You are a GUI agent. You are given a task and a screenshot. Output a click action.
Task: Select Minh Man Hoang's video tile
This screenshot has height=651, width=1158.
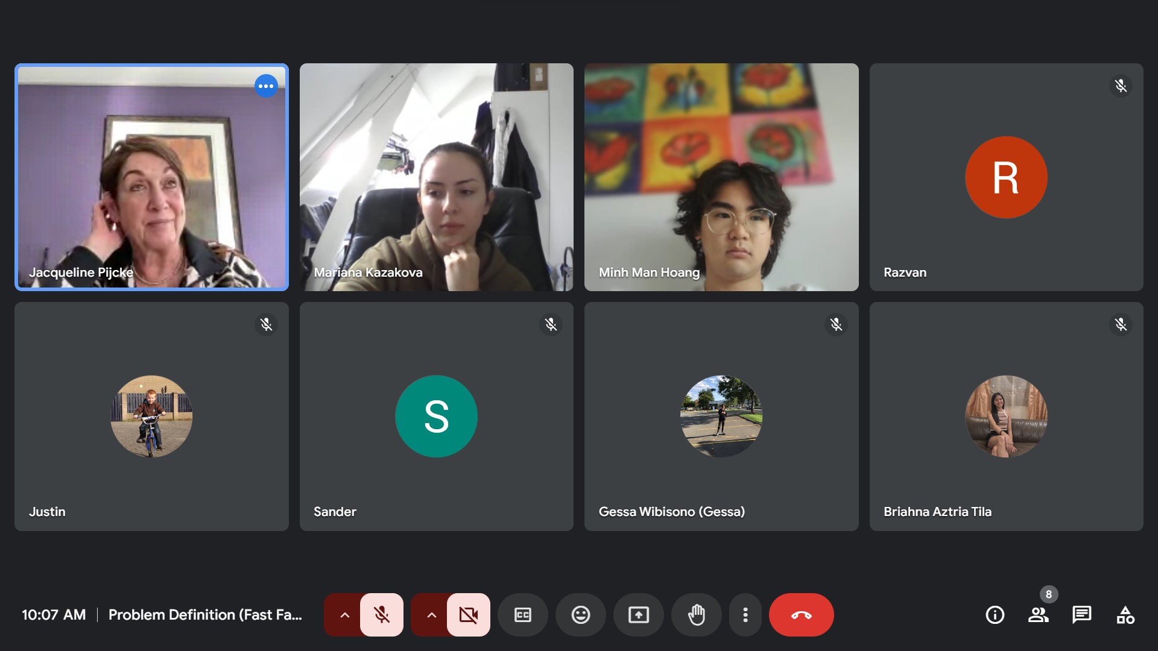click(x=721, y=177)
